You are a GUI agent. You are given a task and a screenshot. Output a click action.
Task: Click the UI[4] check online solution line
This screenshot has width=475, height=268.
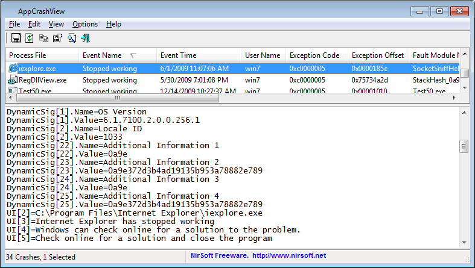(153, 230)
